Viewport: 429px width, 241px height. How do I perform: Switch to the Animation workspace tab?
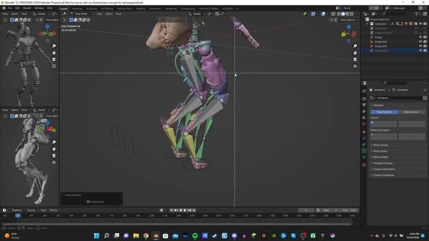(155, 9)
